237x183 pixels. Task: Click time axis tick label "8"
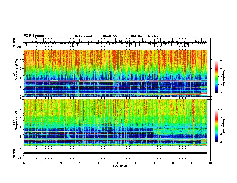point(173,163)
